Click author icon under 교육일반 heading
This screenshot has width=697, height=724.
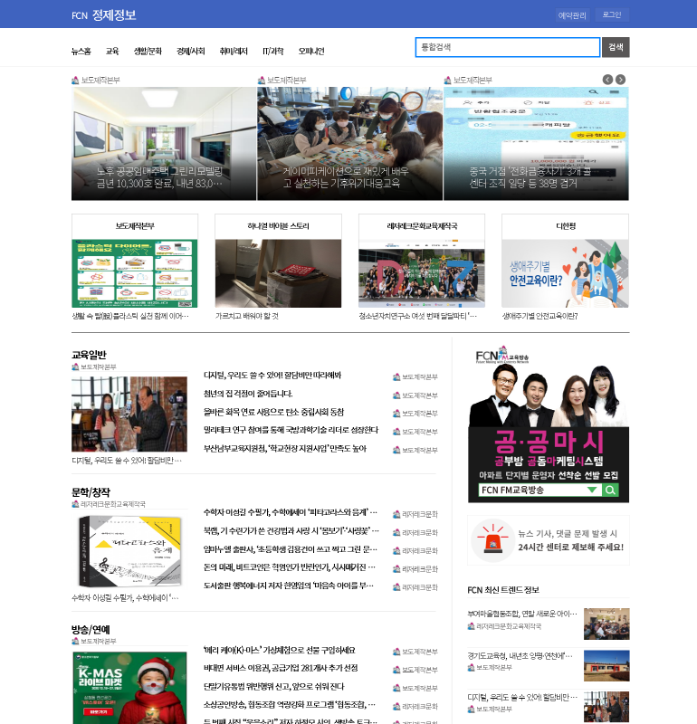pos(75,367)
